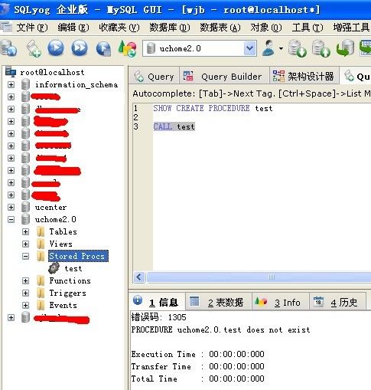Click the Functions folder icon
371x390 pixels.
coord(41,280)
